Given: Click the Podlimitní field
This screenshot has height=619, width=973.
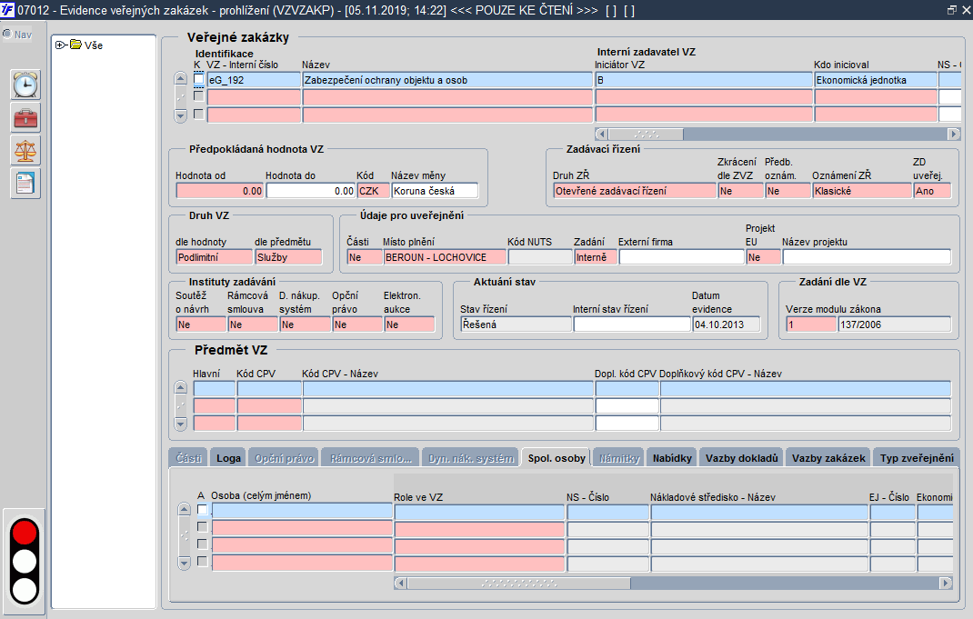Looking at the screenshot, I should [214, 257].
